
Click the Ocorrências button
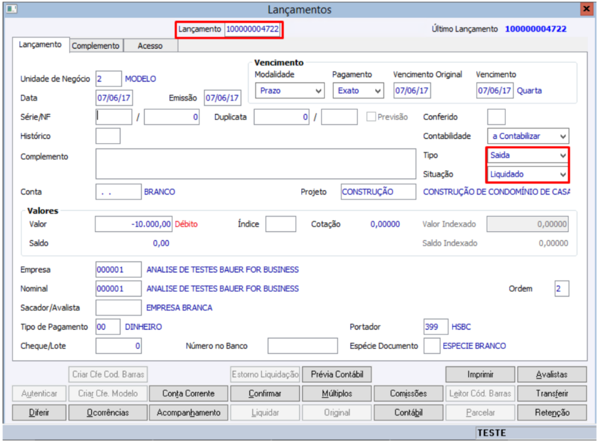108,412
